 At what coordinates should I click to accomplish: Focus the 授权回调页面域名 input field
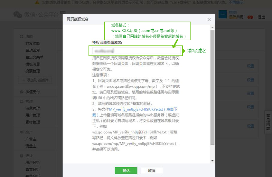tap(136, 51)
